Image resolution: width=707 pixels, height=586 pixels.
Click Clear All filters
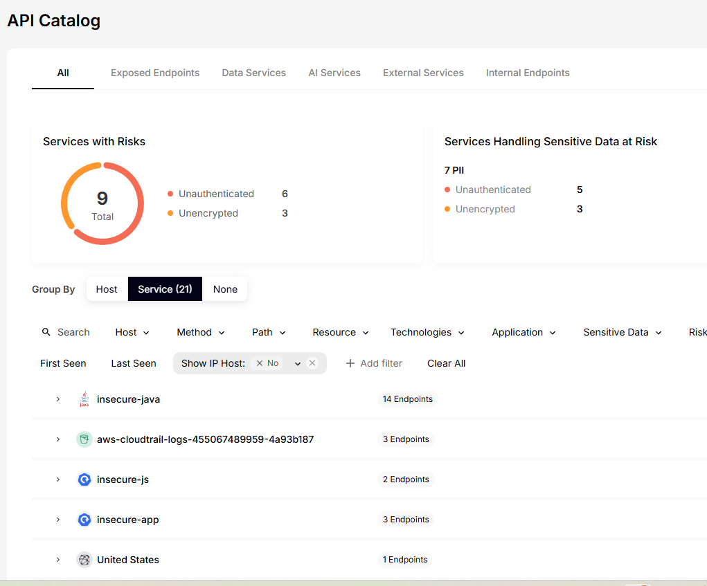[446, 363]
